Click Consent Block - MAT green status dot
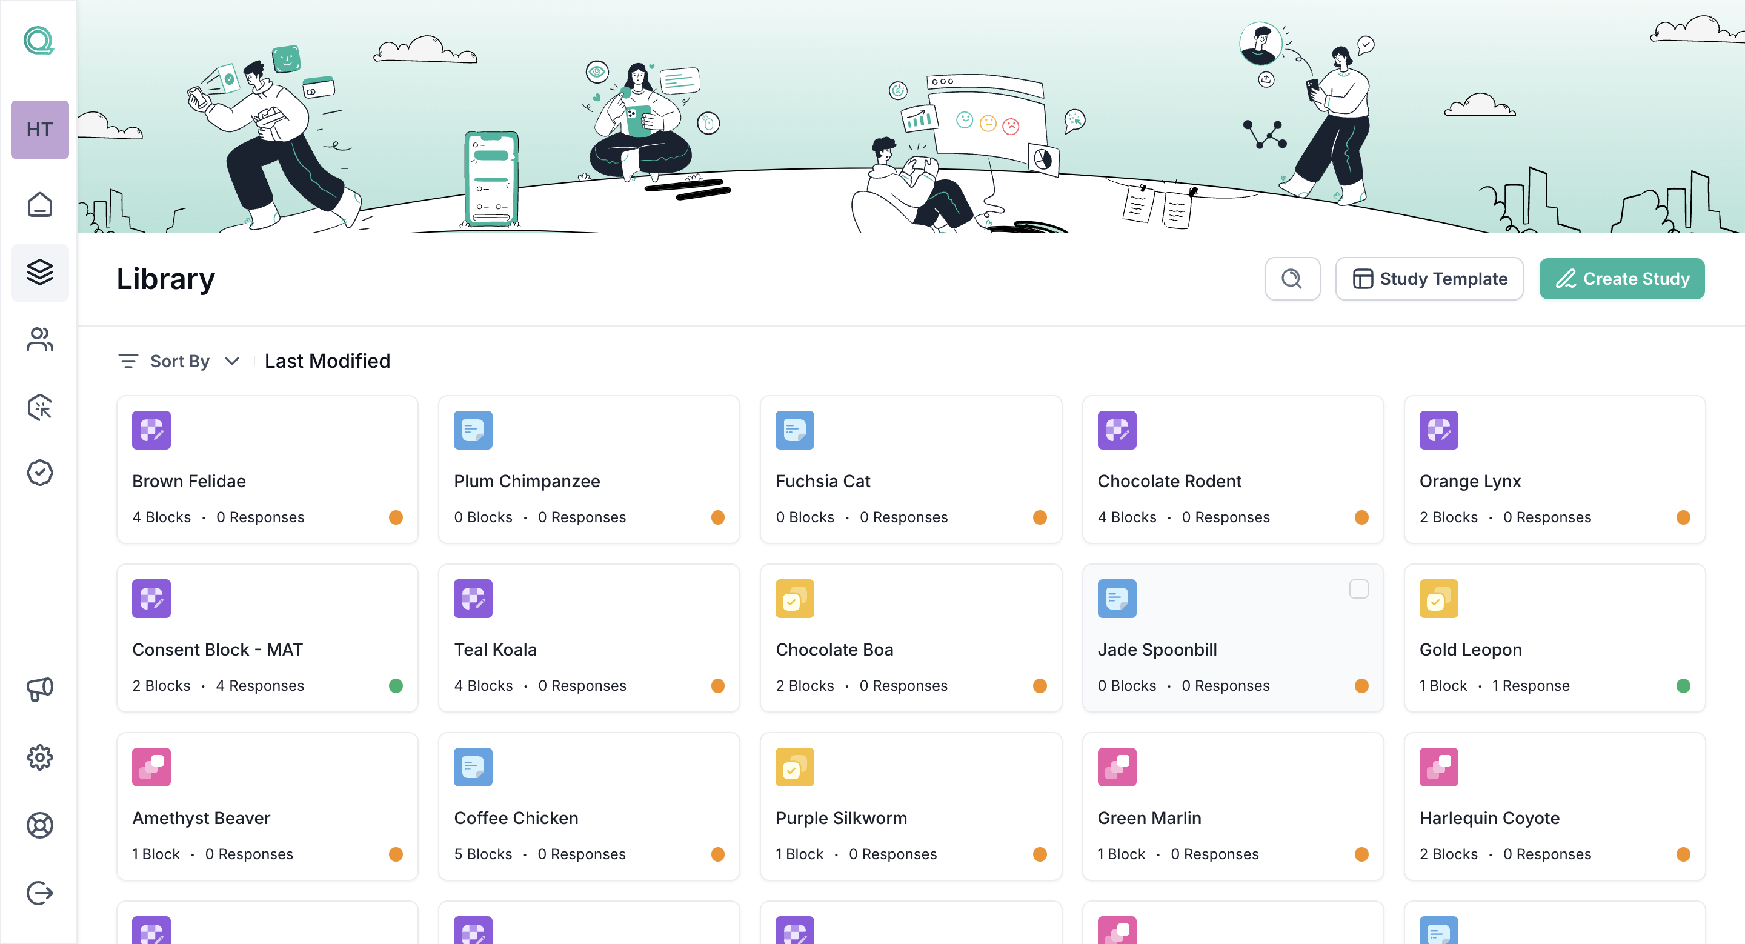The width and height of the screenshot is (1745, 944). point(396,686)
